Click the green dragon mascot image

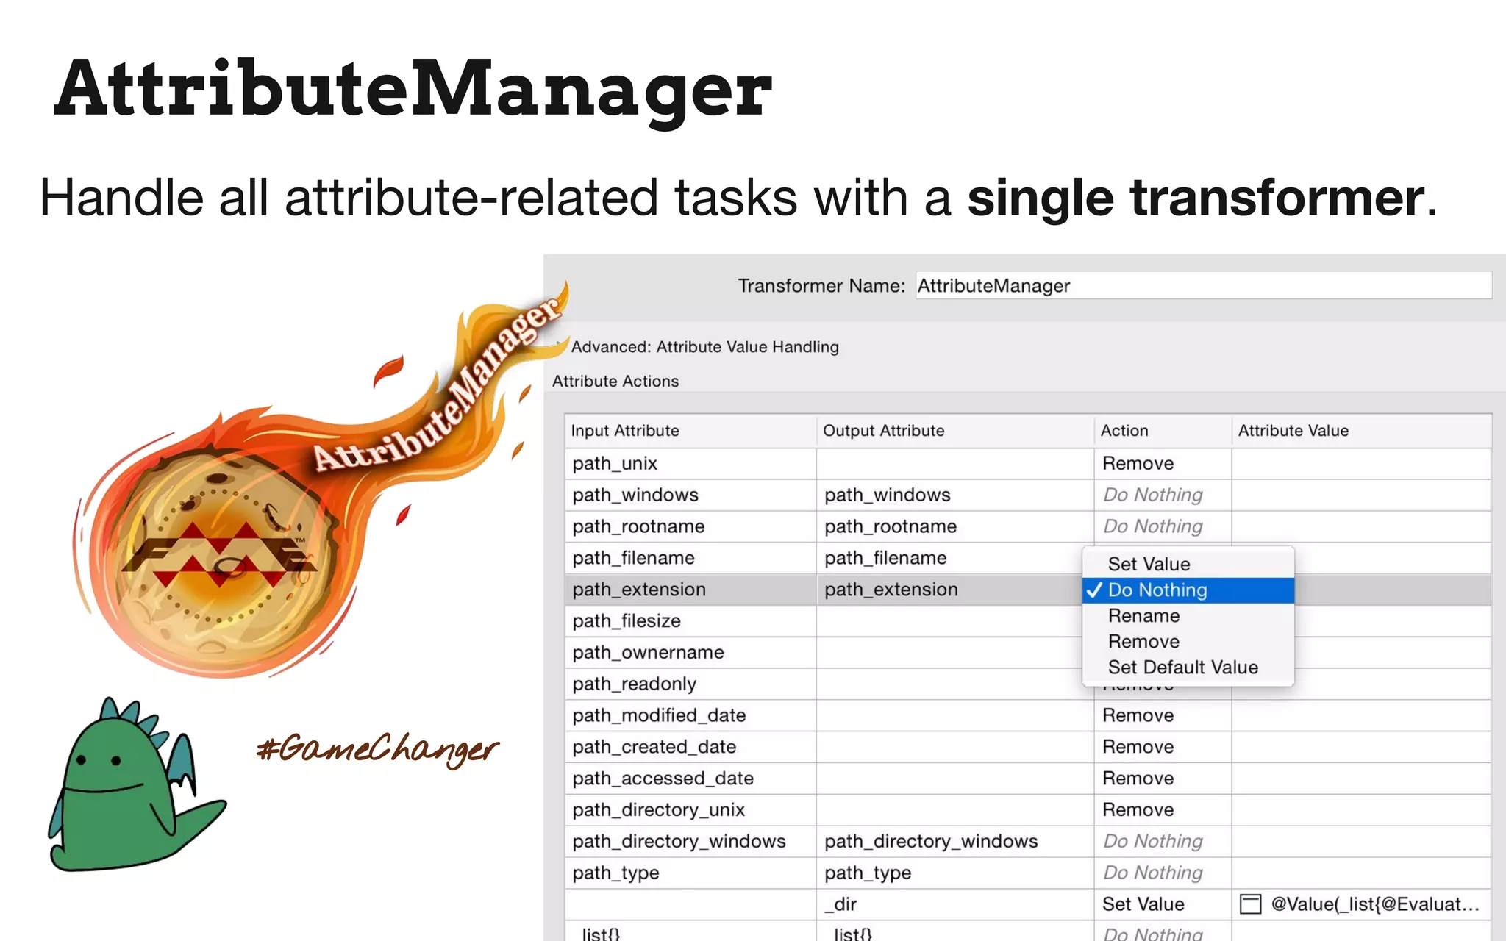click(x=136, y=785)
